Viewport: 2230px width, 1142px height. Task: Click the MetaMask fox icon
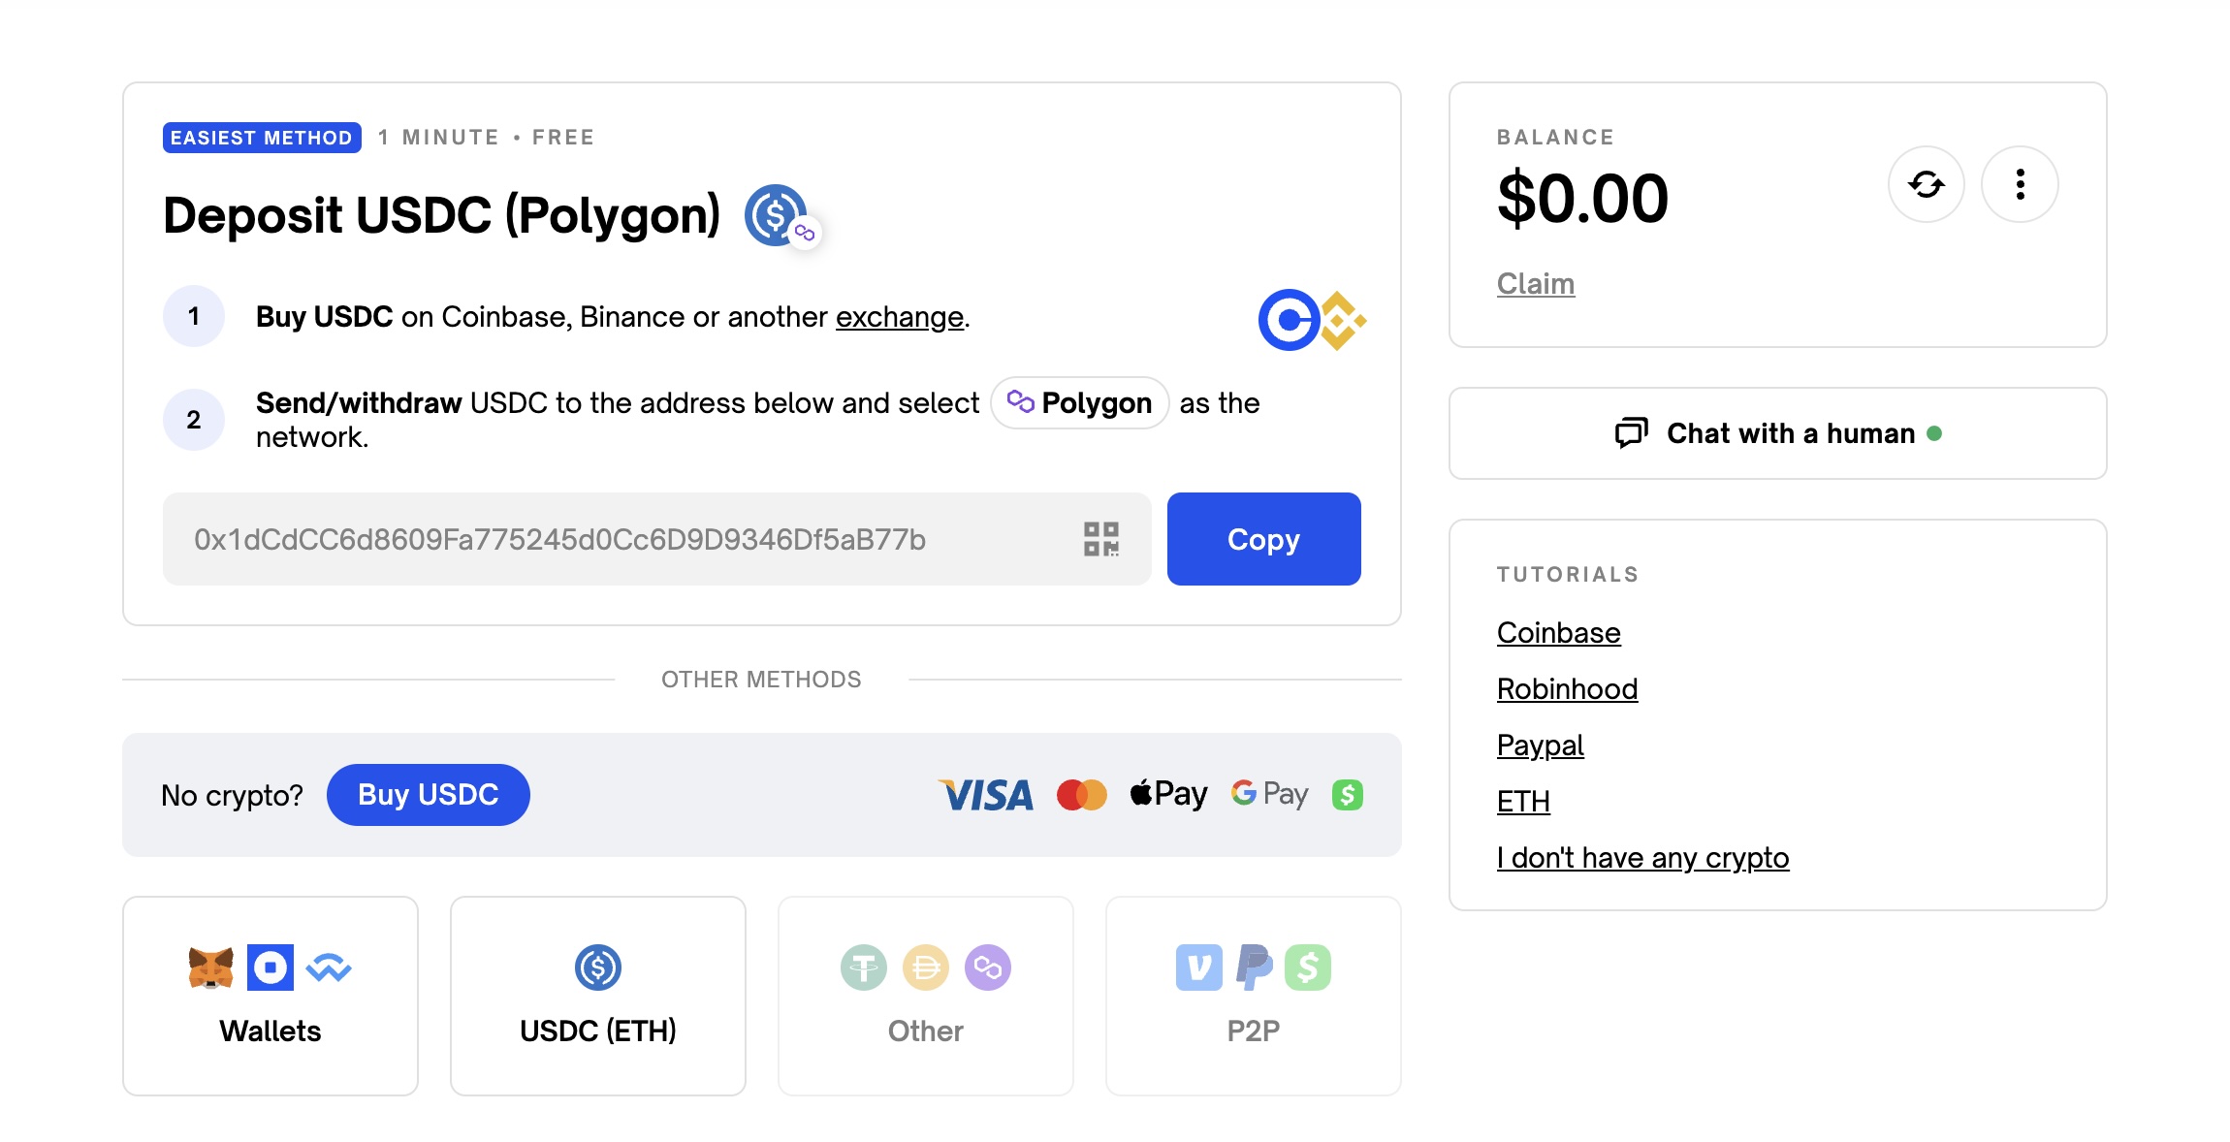[x=211, y=968]
